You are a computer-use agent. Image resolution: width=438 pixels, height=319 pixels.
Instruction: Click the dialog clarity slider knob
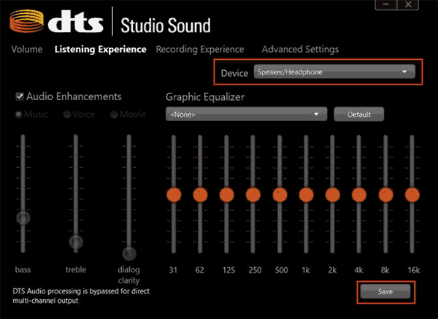click(x=129, y=253)
